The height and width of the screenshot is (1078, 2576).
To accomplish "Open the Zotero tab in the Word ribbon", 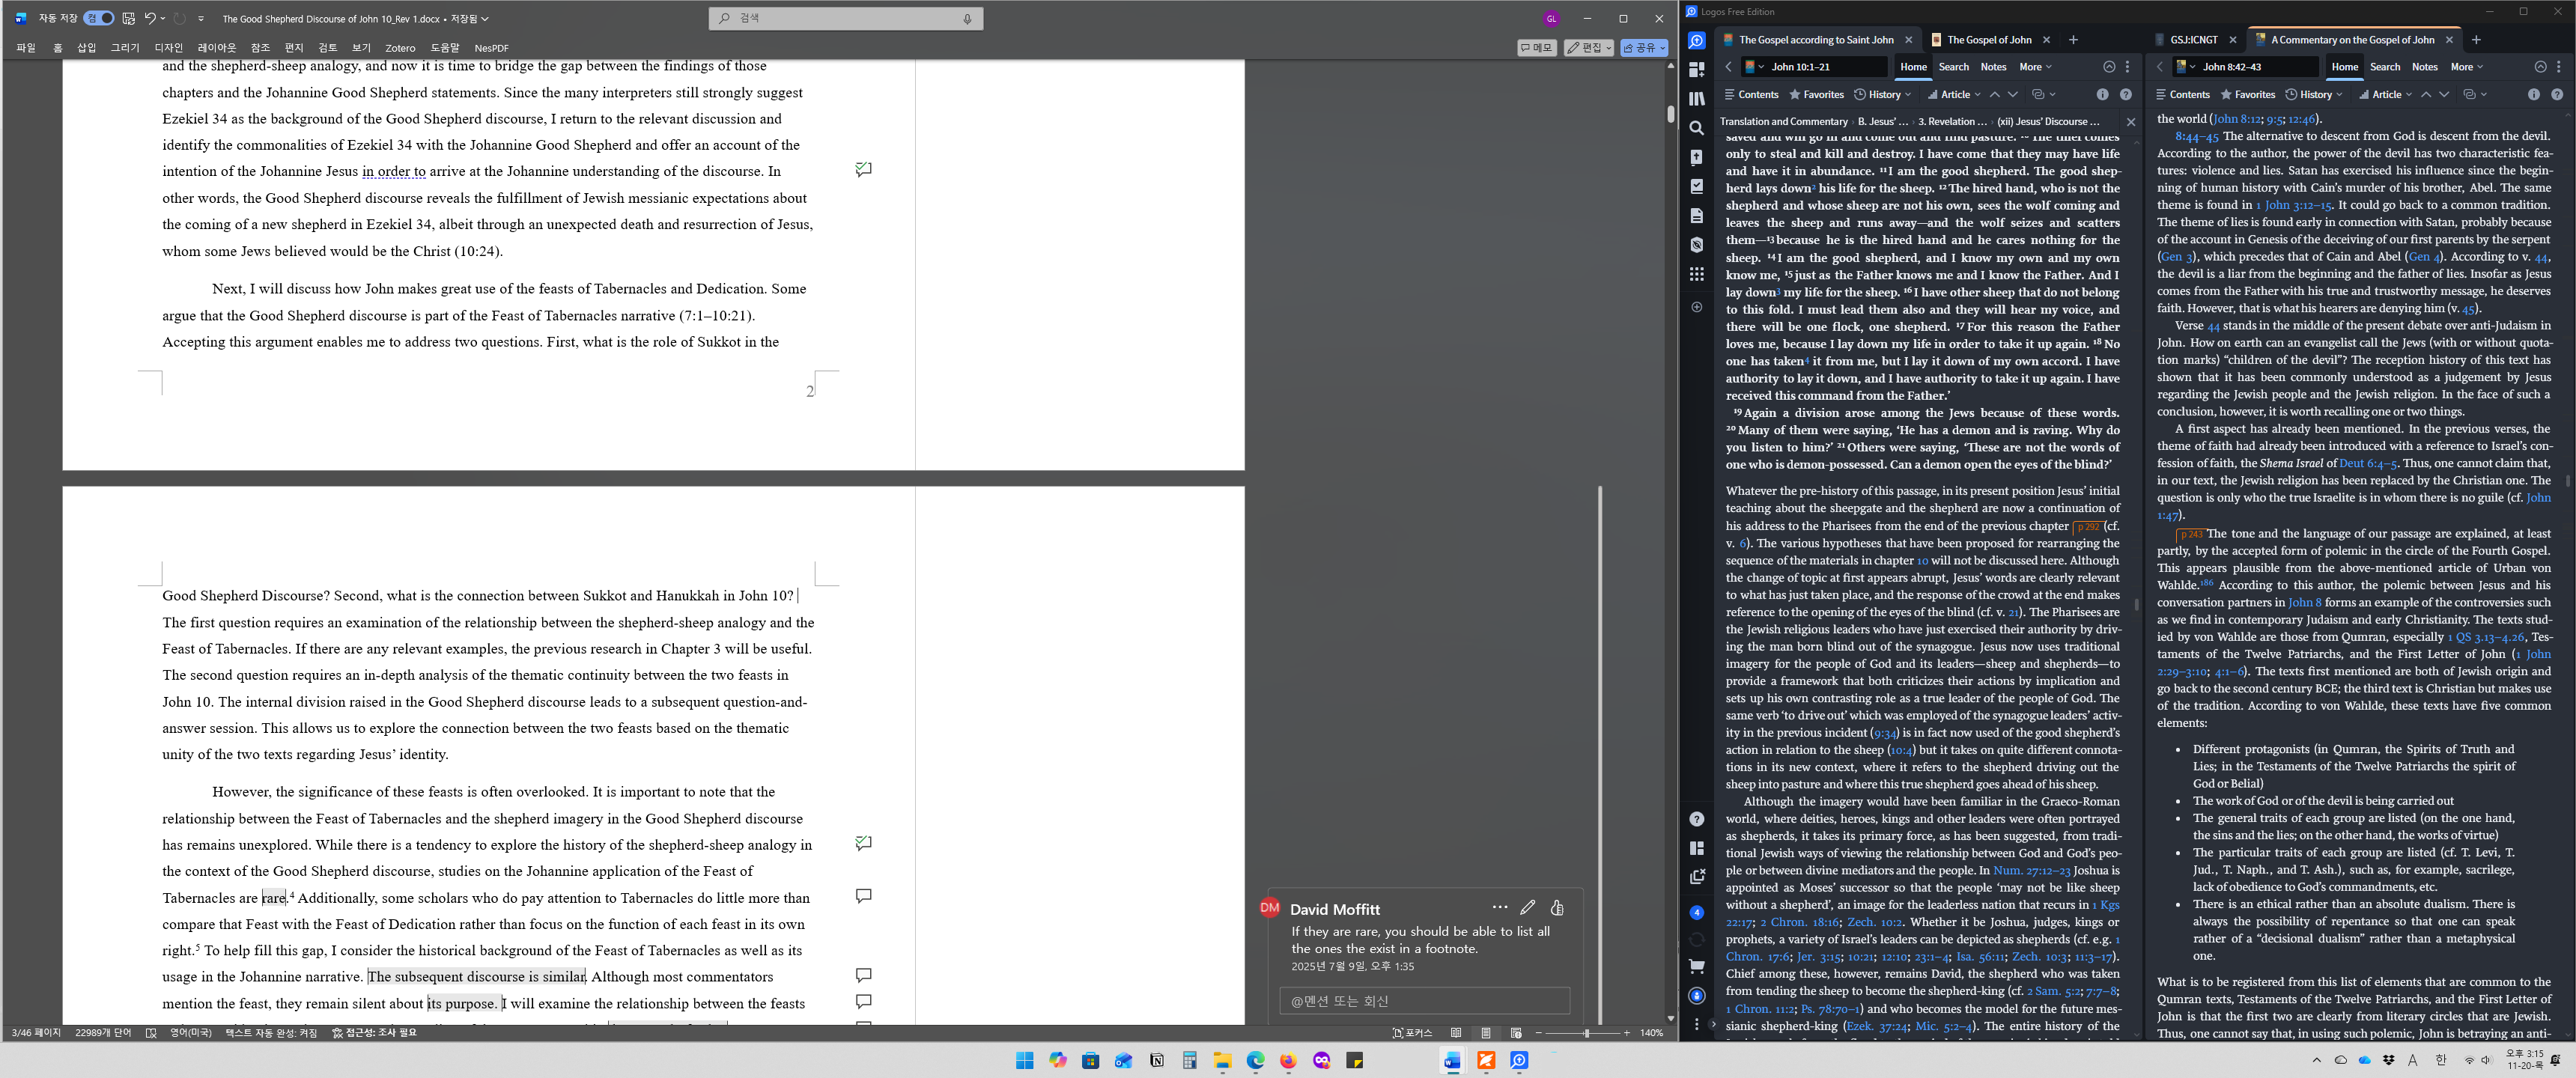I will (400, 48).
